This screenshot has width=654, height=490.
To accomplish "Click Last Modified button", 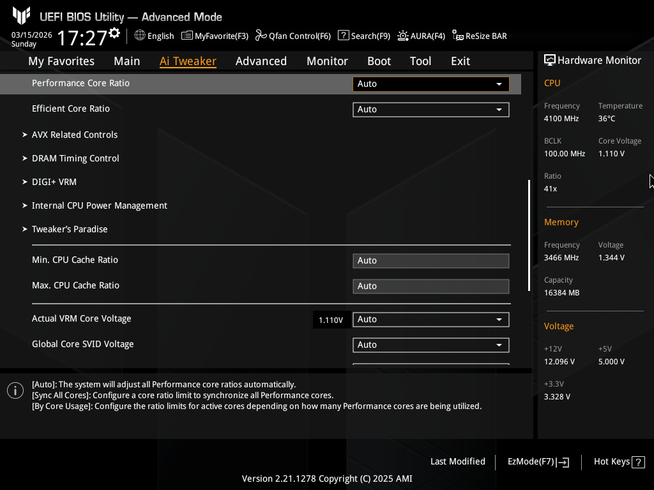I will click(458, 462).
